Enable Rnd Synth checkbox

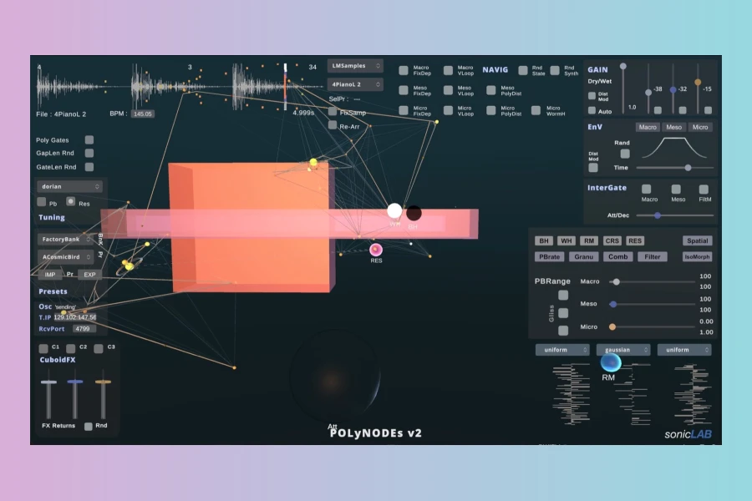(555, 70)
